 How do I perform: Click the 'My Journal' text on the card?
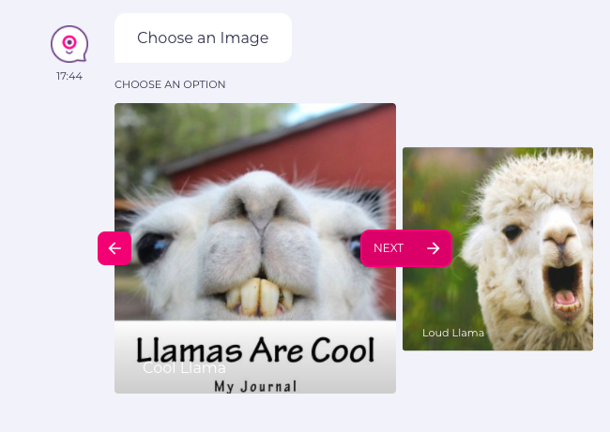click(x=255, y=386)
